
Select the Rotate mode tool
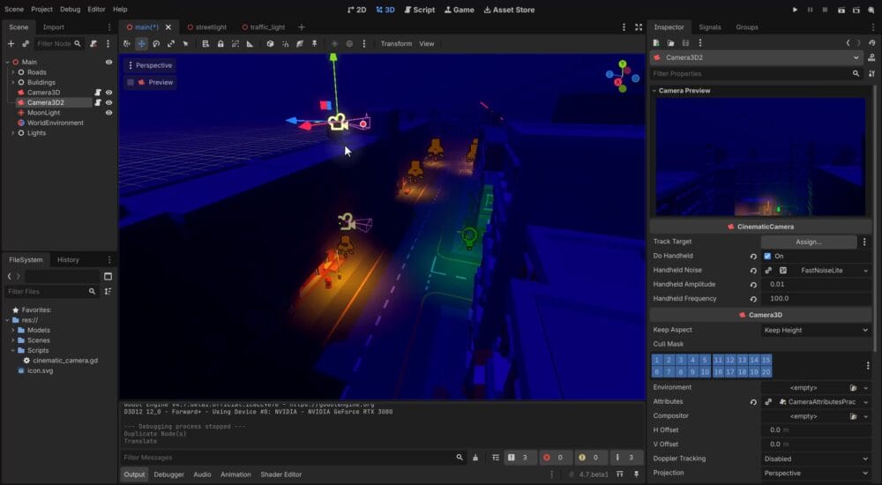(x=156, y=43)
